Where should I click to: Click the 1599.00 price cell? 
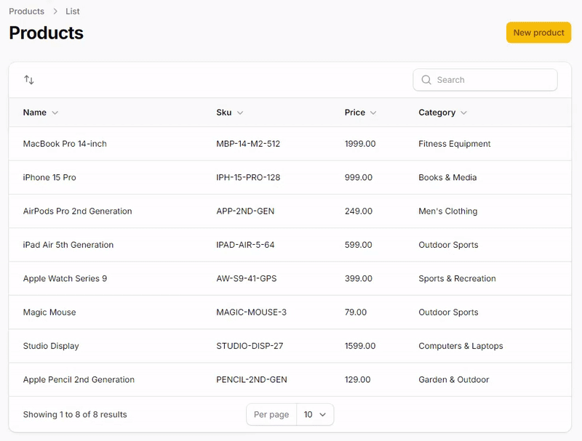[360, 346]
